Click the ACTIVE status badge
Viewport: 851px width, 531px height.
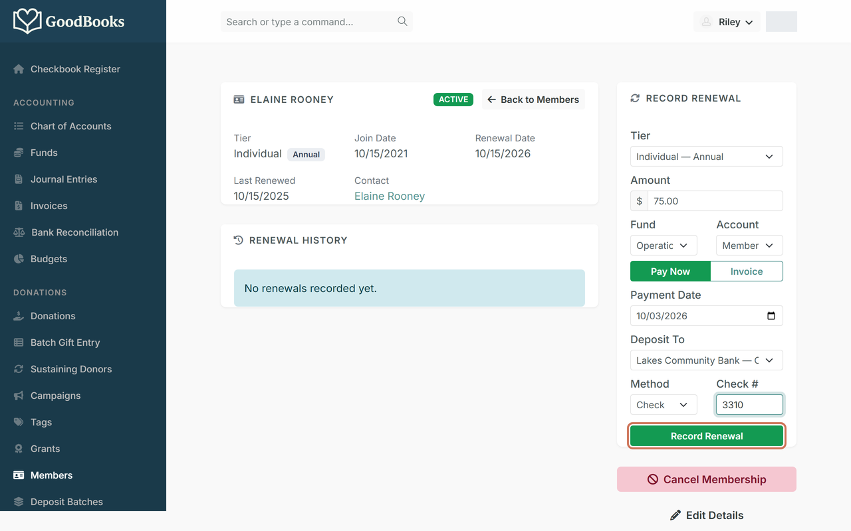click(453, 100)
